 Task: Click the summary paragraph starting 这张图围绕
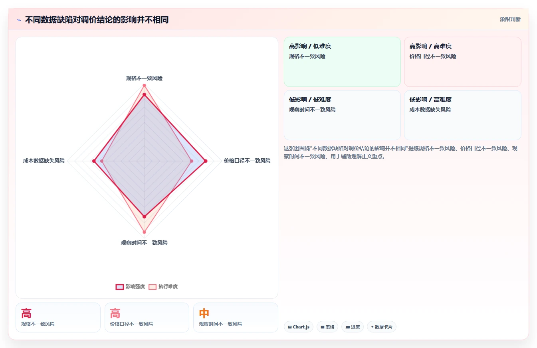[x=400, y=152]
